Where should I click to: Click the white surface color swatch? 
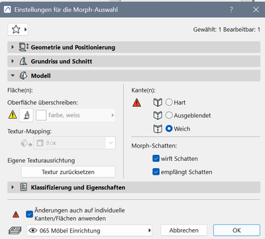click(41, 115)
